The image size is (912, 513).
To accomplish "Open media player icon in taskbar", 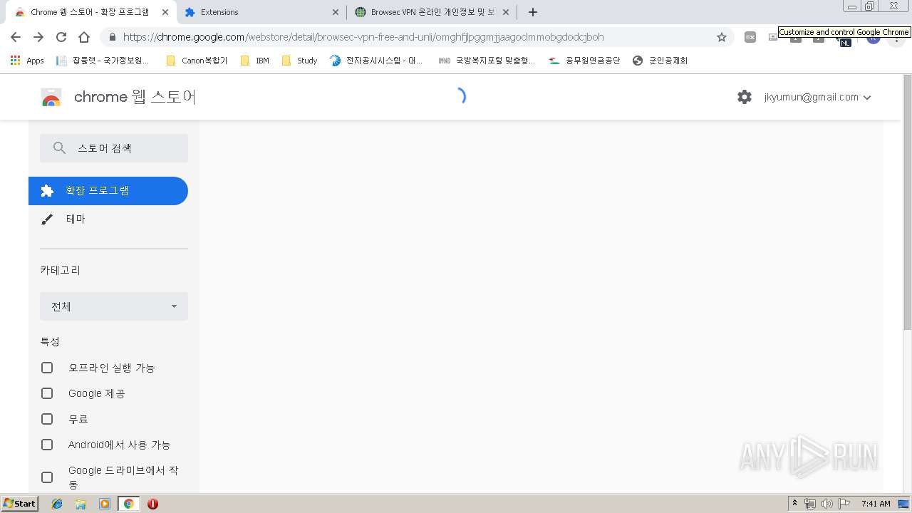I will tap(105, 504).
